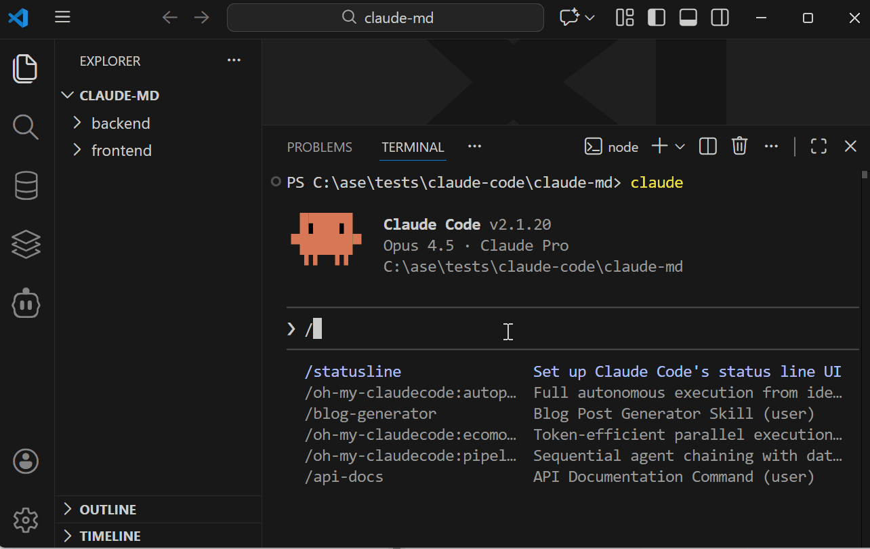Click 'Blog Post Generator Skill (user)' description
Screen dimensions: 870x549
coord(674,413)
